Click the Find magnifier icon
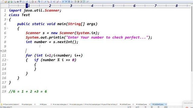Viewport: 193px width, 108px height. [x=46, y=2]
